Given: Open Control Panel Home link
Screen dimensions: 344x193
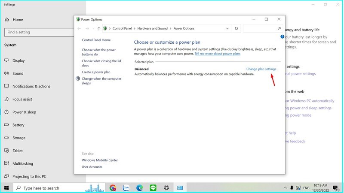Looking at the screenshot, I should [96, 40].
